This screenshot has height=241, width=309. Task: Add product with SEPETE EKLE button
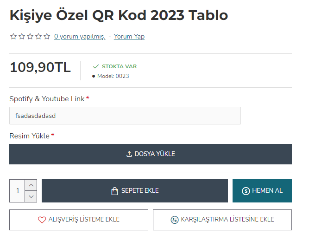135,191
